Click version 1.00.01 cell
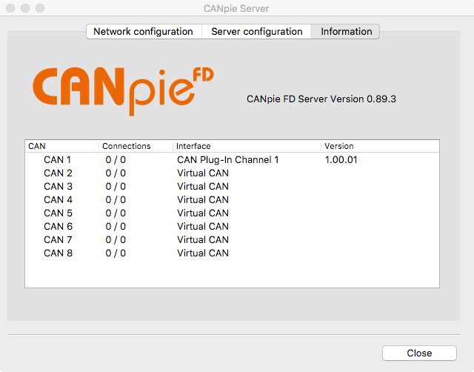This screenshot has height=372, width=474. pos(341,159)
